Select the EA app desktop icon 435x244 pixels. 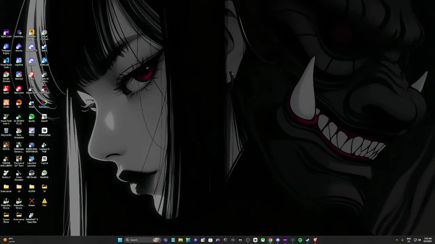(19, 104)
